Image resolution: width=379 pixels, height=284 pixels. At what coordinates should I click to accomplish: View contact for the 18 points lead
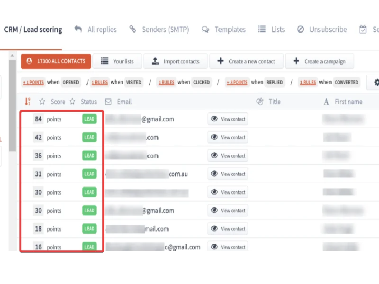click(x=228, y=229)
